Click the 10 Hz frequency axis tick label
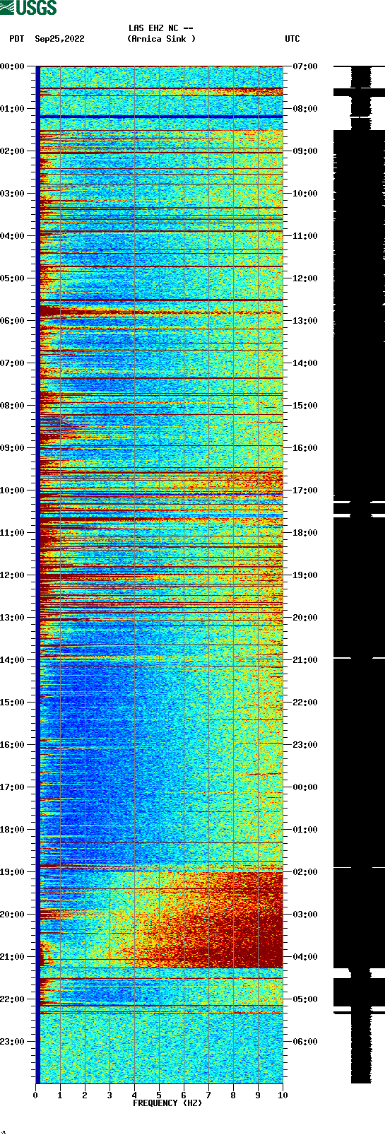The width and height of the screenshot is (390, 1140). coord(283,1095)
